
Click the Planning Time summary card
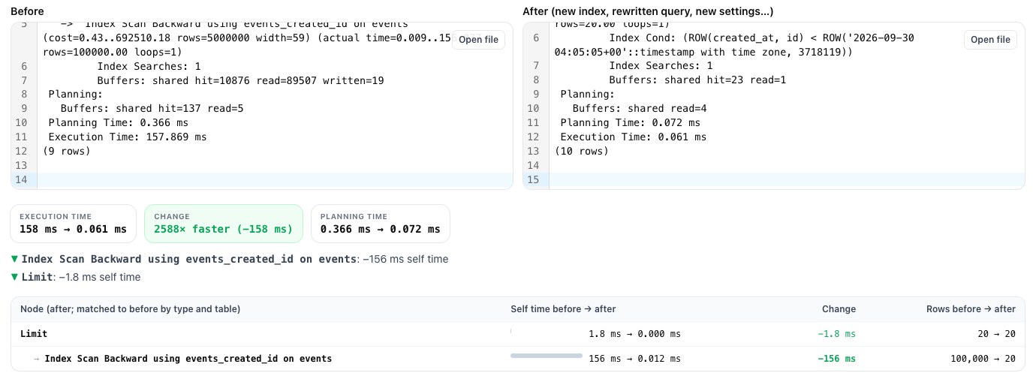[380, 224]
